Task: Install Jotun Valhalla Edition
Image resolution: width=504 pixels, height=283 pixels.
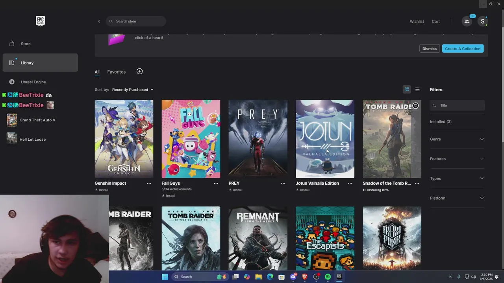Action: [x=303, y=190]
